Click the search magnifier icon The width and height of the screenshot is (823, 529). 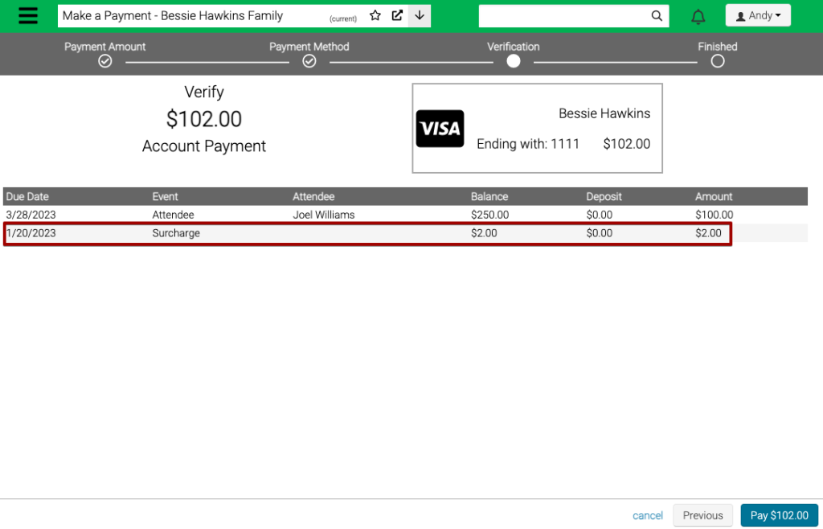pos(657,15)
